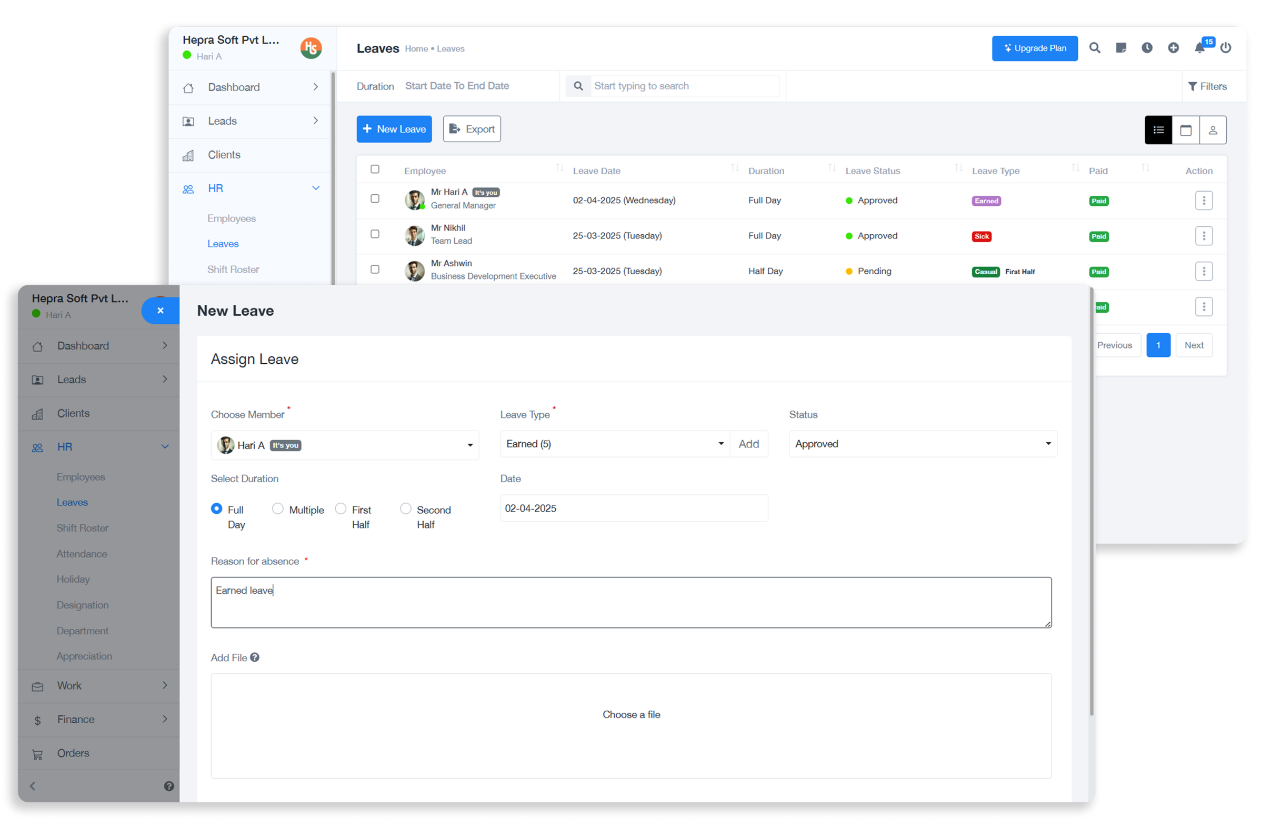The image size is (1261, 827).
Task: Select the Multiple duration radio button
Action: tap(278, 509)
